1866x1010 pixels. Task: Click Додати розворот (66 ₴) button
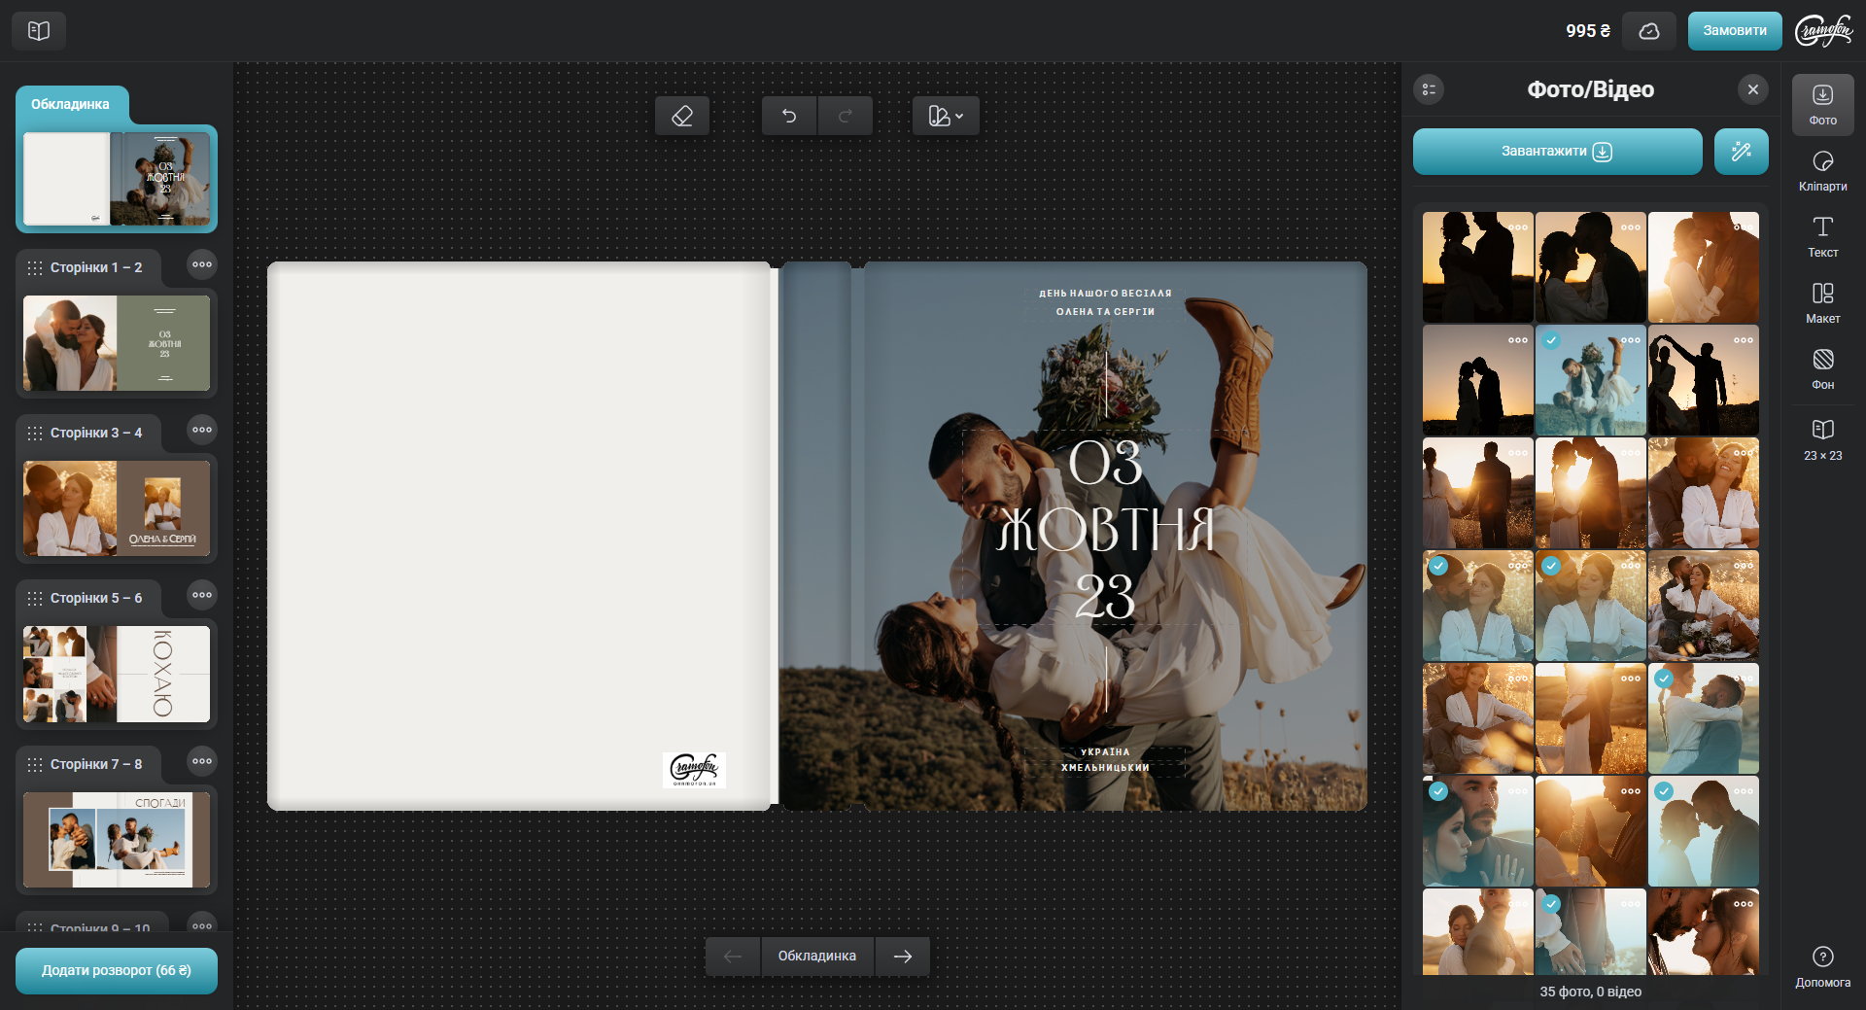tap(117, 970)
